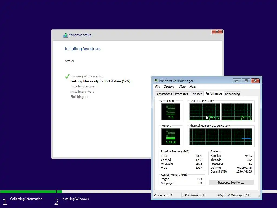Click the green setup progress bar
The height and width of the screenshot is (208, 277).
coord(31,191)
